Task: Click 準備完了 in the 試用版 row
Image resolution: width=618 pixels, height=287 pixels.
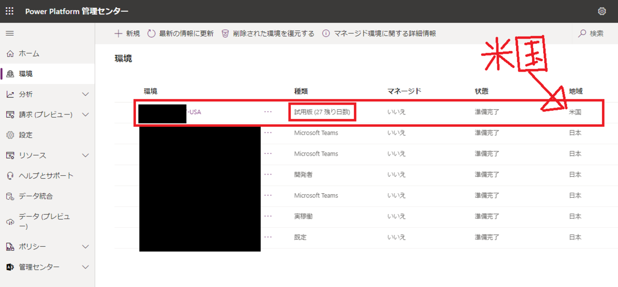Action: 487,112
